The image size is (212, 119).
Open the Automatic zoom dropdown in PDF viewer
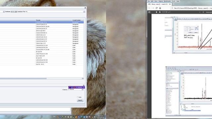pyautogui.click(x=209, y=12)
